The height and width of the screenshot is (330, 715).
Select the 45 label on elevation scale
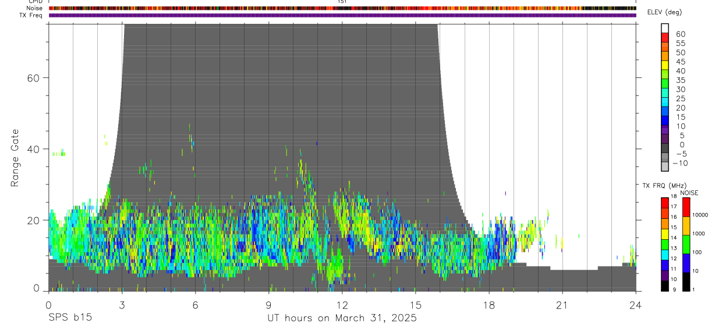pyautogui.click(x=680, y=62)
